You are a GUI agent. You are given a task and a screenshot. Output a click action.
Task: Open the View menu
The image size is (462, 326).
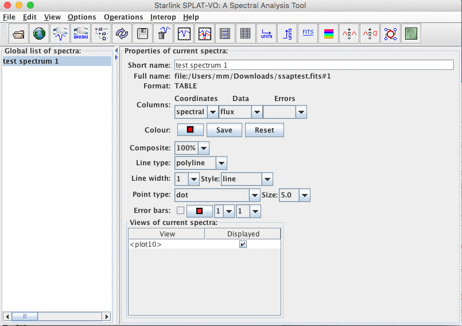(52, 17)
